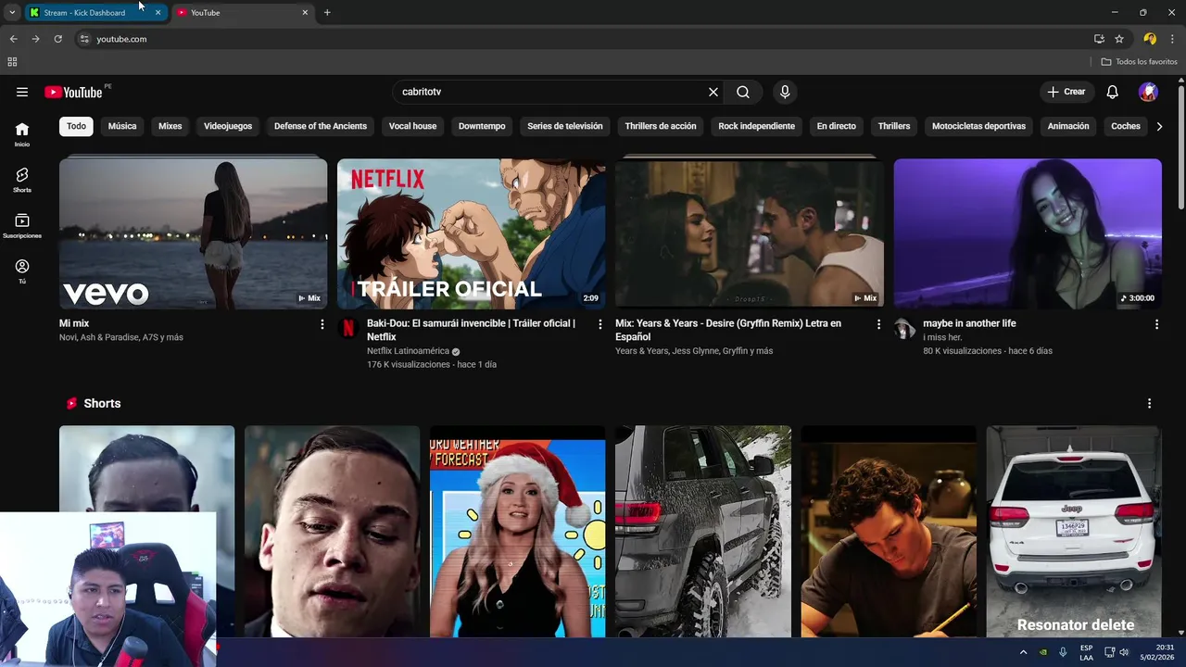Click the page vertical scrollbar
The height and width of the screenshot is (667, 1186).
click(x=1180, y=148)
